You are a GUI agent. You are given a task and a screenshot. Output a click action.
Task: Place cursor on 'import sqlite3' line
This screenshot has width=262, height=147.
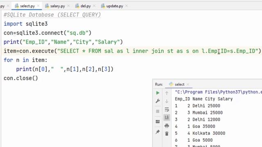(x=25, y=24)
